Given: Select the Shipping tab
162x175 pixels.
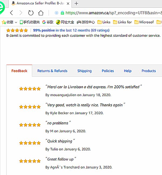Looking at the screenshot, I should [x=85, y=71].
